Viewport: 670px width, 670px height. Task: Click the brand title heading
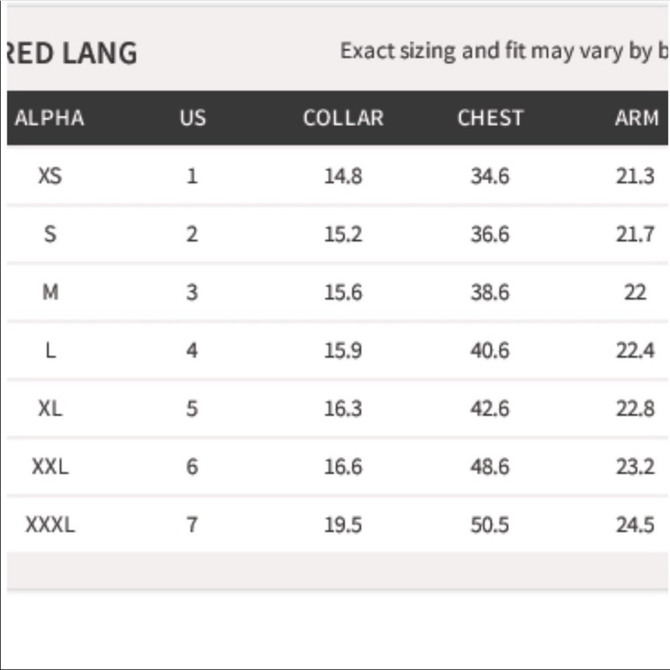(72, 54)
